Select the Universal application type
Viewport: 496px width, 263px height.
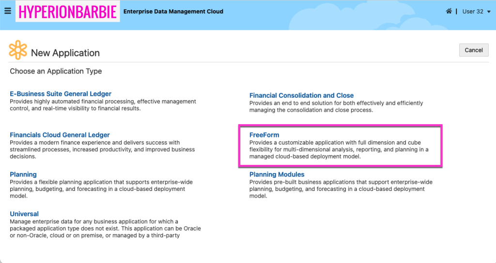point(24,214)
